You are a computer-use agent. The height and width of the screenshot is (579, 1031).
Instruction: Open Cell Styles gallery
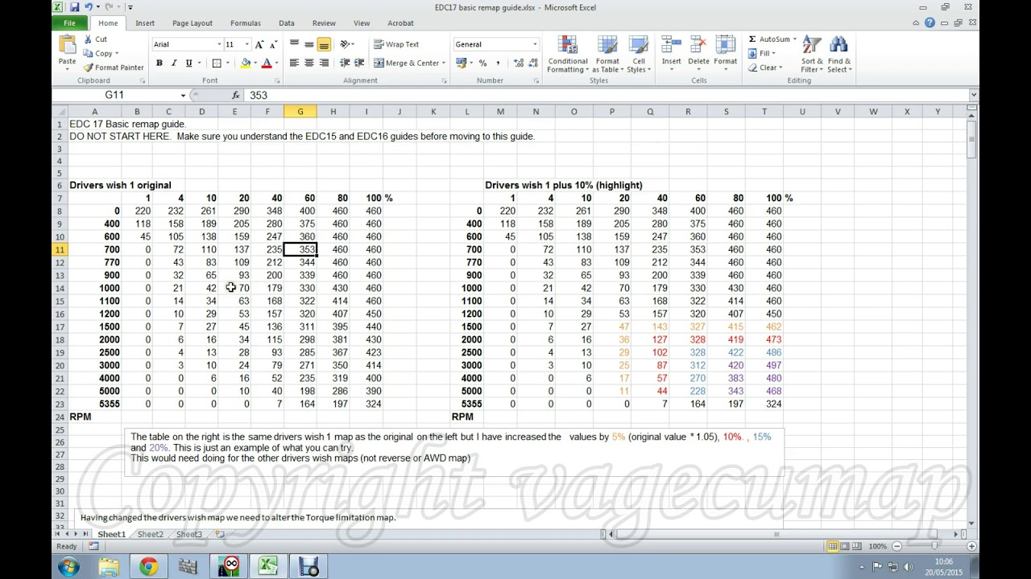pos(638,55)
